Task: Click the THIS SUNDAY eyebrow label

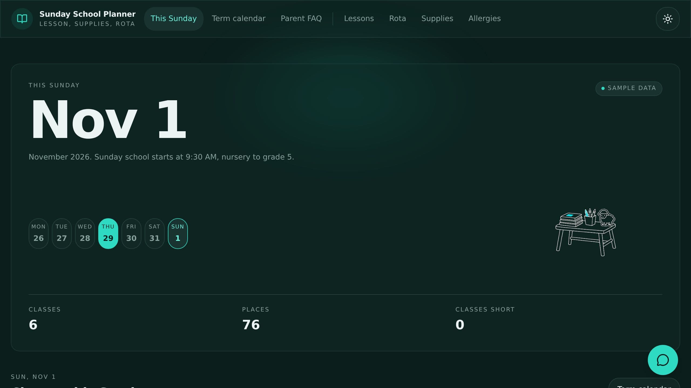Action: (54, 85)
